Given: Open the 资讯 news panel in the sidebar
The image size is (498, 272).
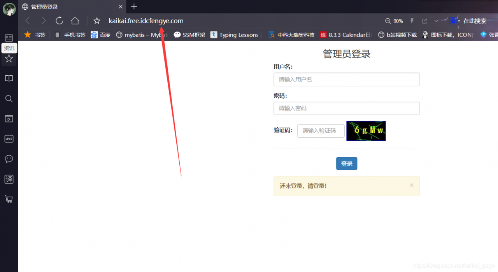Looking at the screenshot, I should pos(9,48).
